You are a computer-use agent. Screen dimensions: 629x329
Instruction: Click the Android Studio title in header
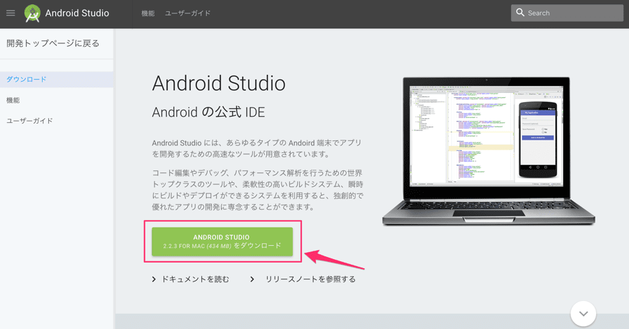77,13
